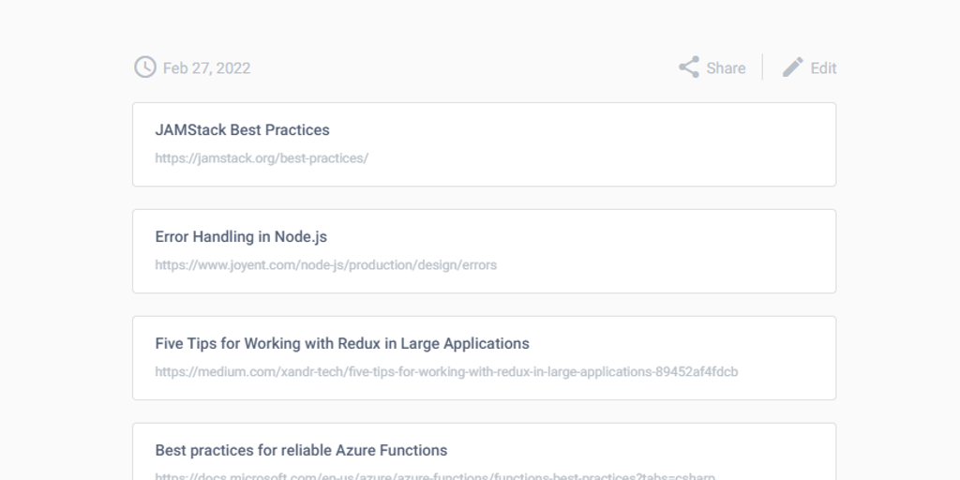The width and height of the screenshot is (960, 480).
Task: Click the pencil edit icon
Action: click(793, 67)
